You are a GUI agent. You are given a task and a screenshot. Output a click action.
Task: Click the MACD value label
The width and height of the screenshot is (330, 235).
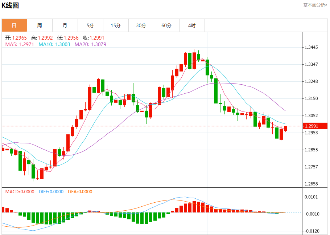[x=20, y=191]
